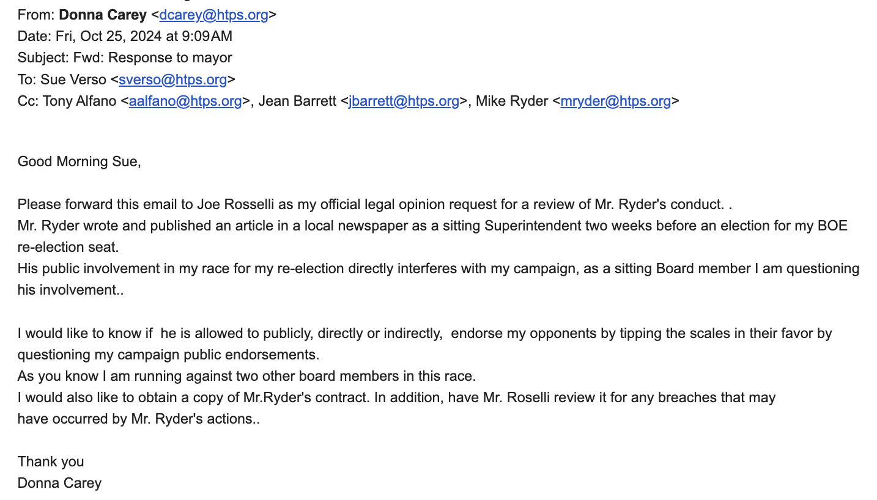
Task: Click the bold sender name Donna Carey
Action: click(103, 15)
